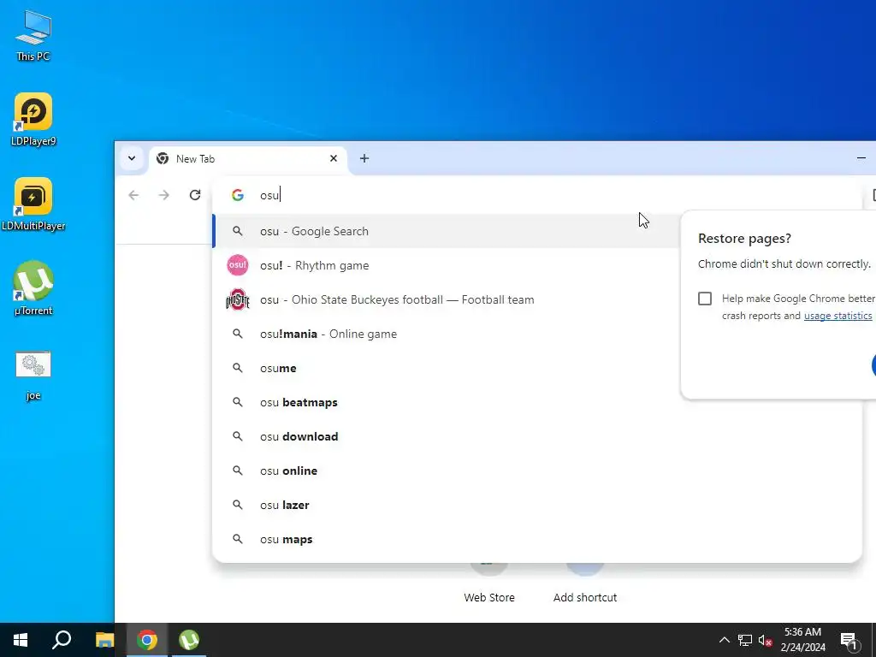This screenshot has width=876, height=657.
Task: Open Windows Start menu
Action: coord(21,640)
